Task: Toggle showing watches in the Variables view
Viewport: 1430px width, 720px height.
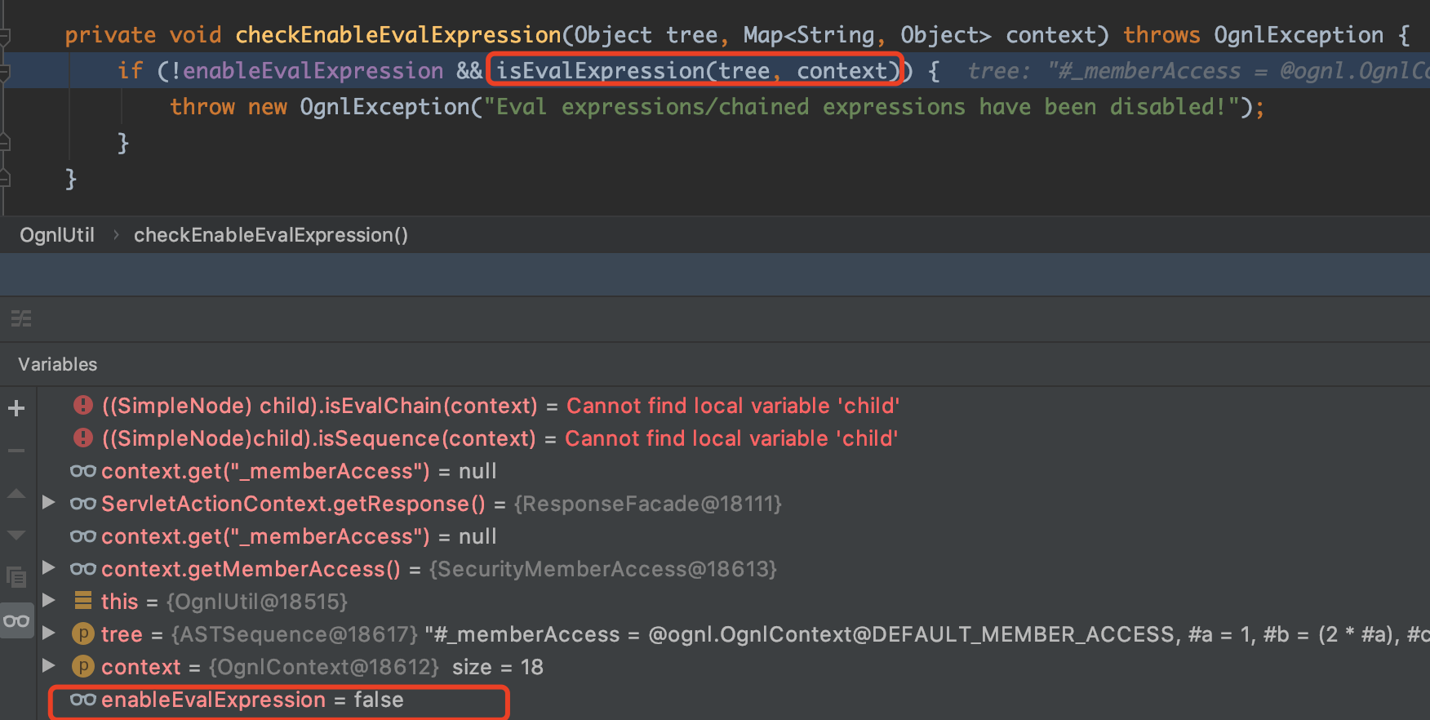Action: (x=16, y=621)
